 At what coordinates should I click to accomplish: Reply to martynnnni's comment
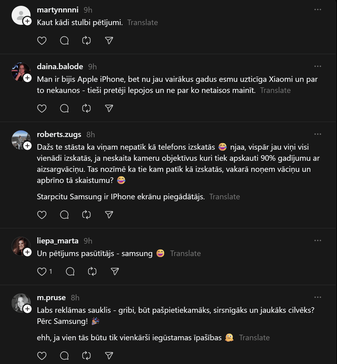point(64,41)
